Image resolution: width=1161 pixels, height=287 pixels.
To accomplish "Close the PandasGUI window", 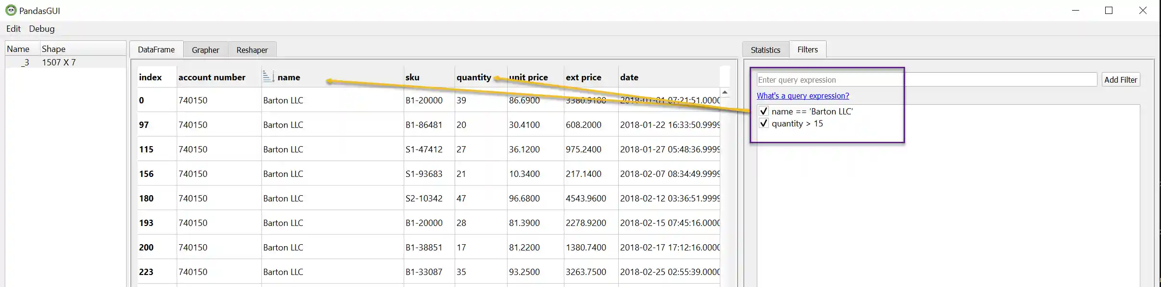I will tap(1143, 11).
